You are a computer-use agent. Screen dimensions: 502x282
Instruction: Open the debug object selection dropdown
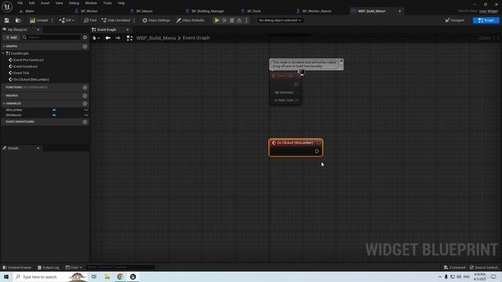pyautogui.click(x=280, y=20)
